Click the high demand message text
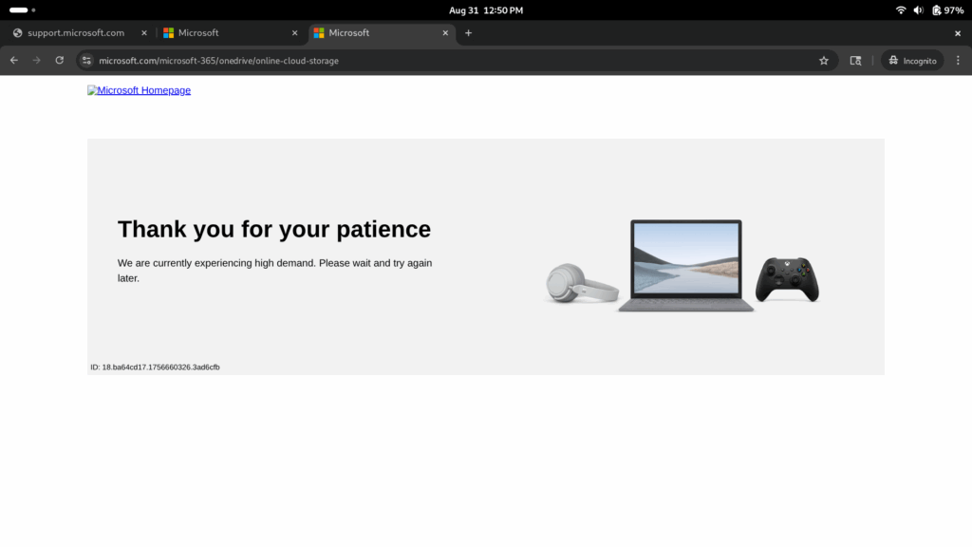Image resolution: width=972 pixels, height=547 pixels. [274, 271]
